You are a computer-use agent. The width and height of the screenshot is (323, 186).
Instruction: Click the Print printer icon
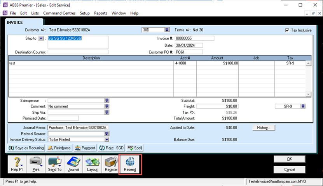(x=35, y=161)
